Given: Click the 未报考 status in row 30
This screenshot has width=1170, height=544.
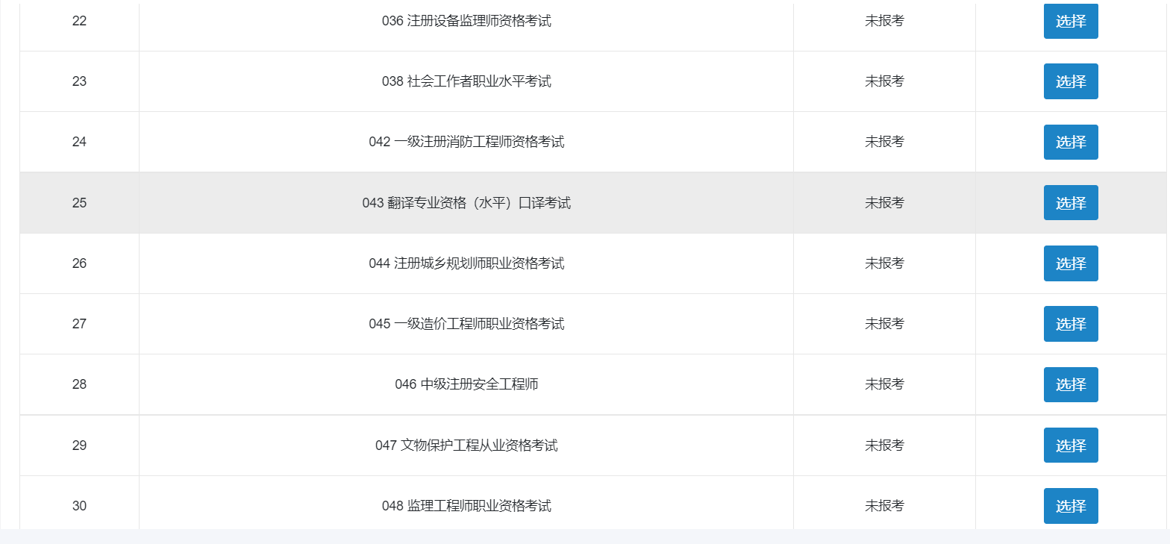Looking at the screenshot, I should pos(884,506).
